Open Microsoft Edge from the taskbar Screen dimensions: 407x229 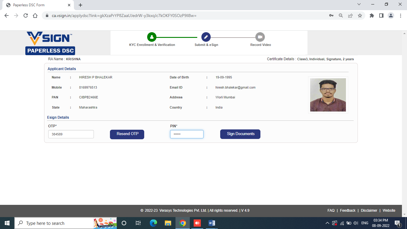(x=153, y=223)
